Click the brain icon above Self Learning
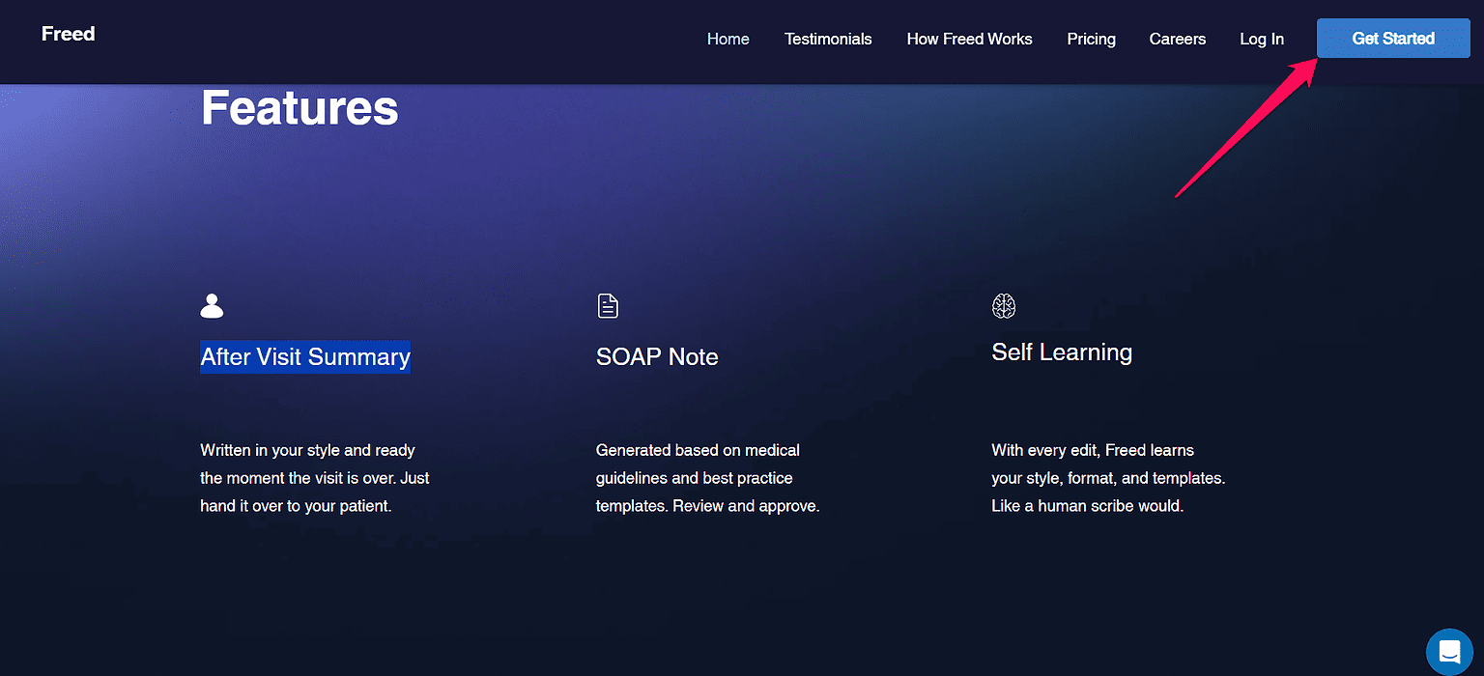Viewport: 1484px width, 676px height. (1004, 305)
